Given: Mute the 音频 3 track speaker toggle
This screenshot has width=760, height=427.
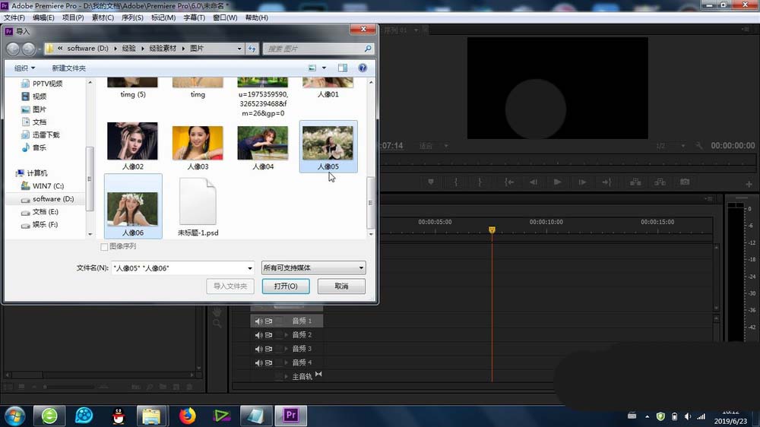Looking at the screenshot, I should [x=258, y=349].
